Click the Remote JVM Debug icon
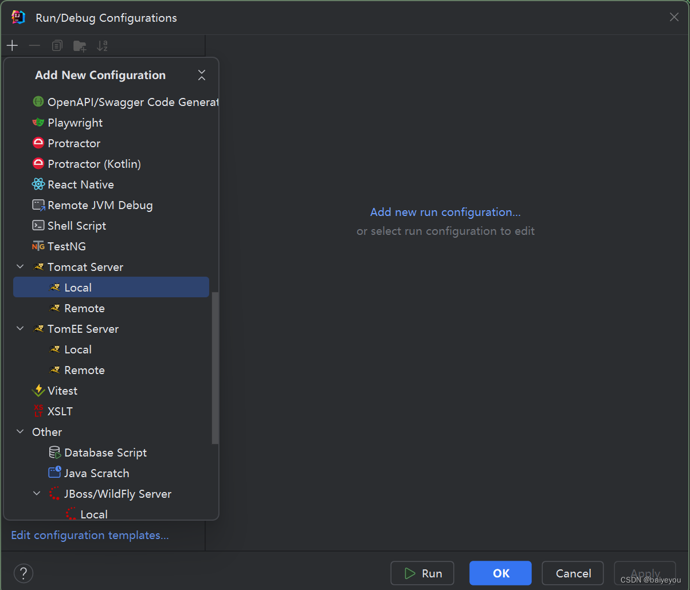 [x=38, y=205]
